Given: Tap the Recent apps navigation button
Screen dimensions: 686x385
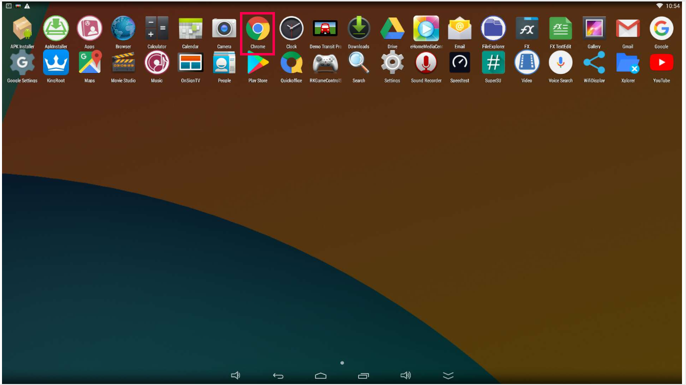Looking at the screenshot, I should click(363, 376).
